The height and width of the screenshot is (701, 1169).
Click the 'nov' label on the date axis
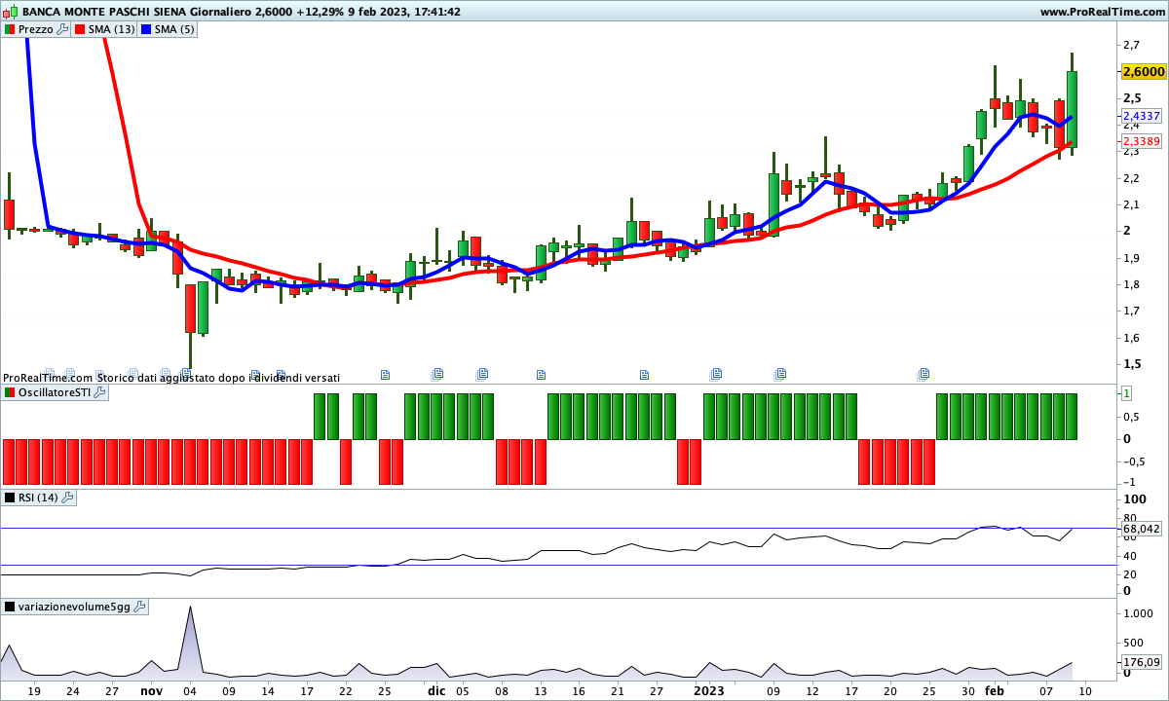(x=151, y=690)
